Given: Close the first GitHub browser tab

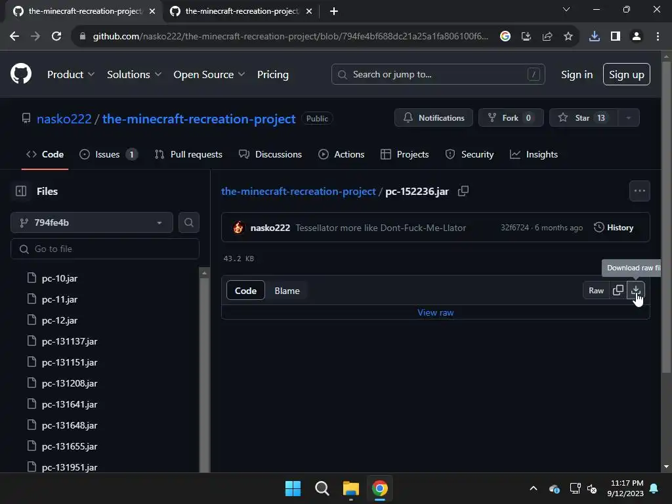Looking at the screenshot, I should [x=152, y=12].
